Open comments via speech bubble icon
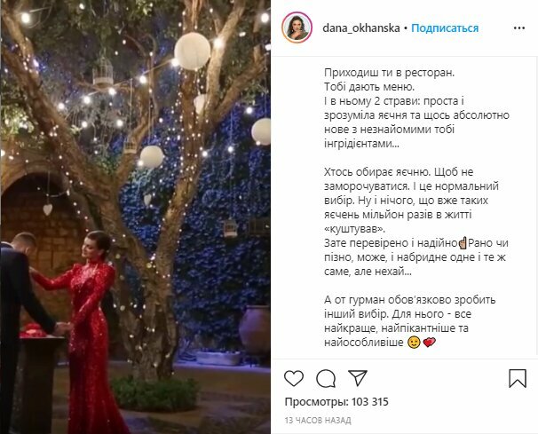538x434 pixels. click(326, 379)
